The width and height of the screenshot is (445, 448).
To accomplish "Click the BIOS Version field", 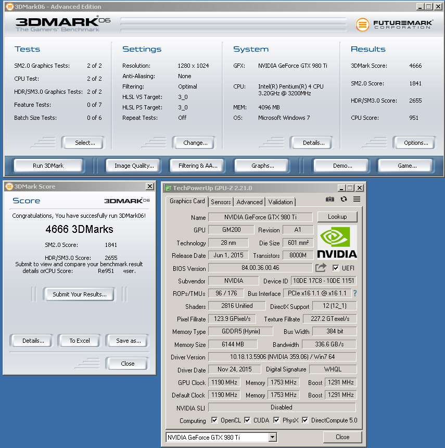I will click(260, 268).
